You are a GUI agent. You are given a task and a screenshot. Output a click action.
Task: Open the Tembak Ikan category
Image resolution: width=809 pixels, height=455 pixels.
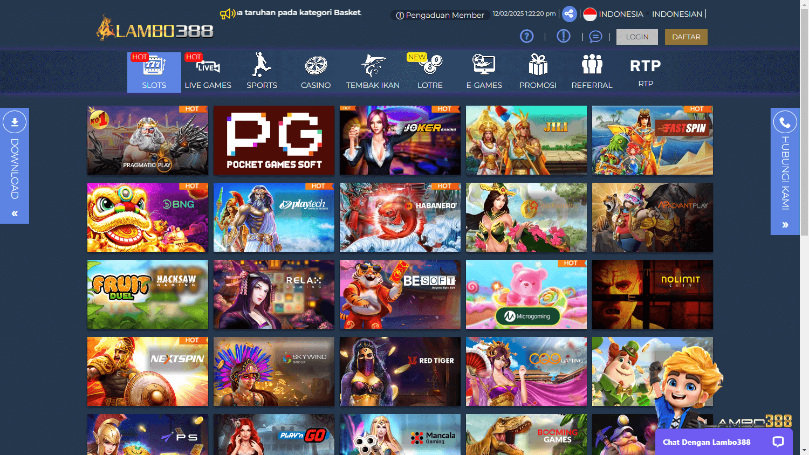pyautogui.click(x=373, y=72)
